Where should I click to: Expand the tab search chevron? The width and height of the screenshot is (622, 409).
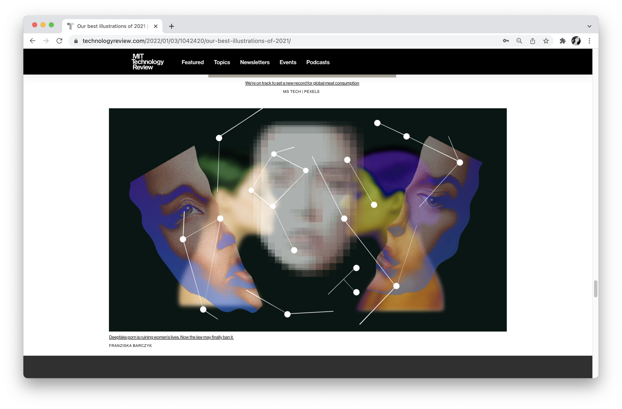(589, 26)
